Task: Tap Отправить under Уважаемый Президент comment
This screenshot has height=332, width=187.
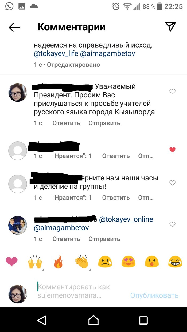Action: (104, 123)
